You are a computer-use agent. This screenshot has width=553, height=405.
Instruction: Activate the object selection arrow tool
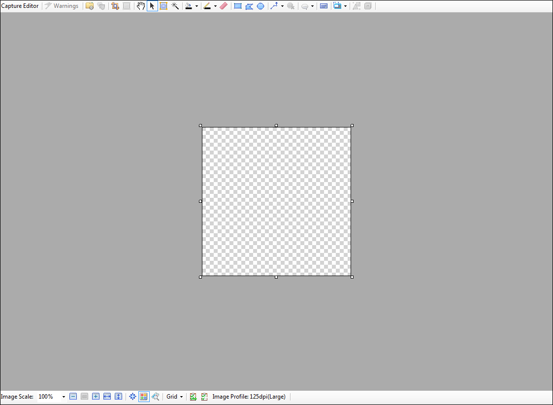[152, 5]
